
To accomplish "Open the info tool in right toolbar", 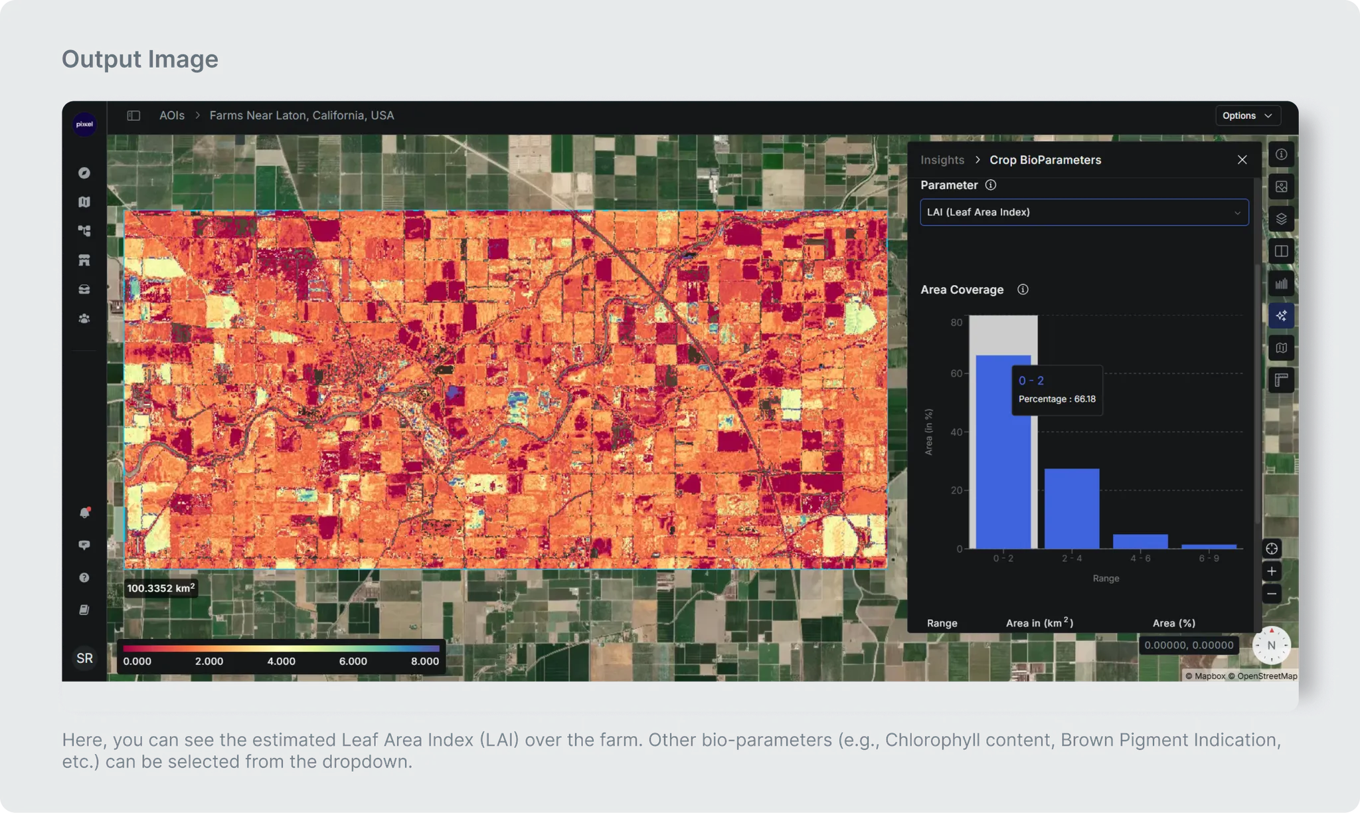I will pos(1281,154).
